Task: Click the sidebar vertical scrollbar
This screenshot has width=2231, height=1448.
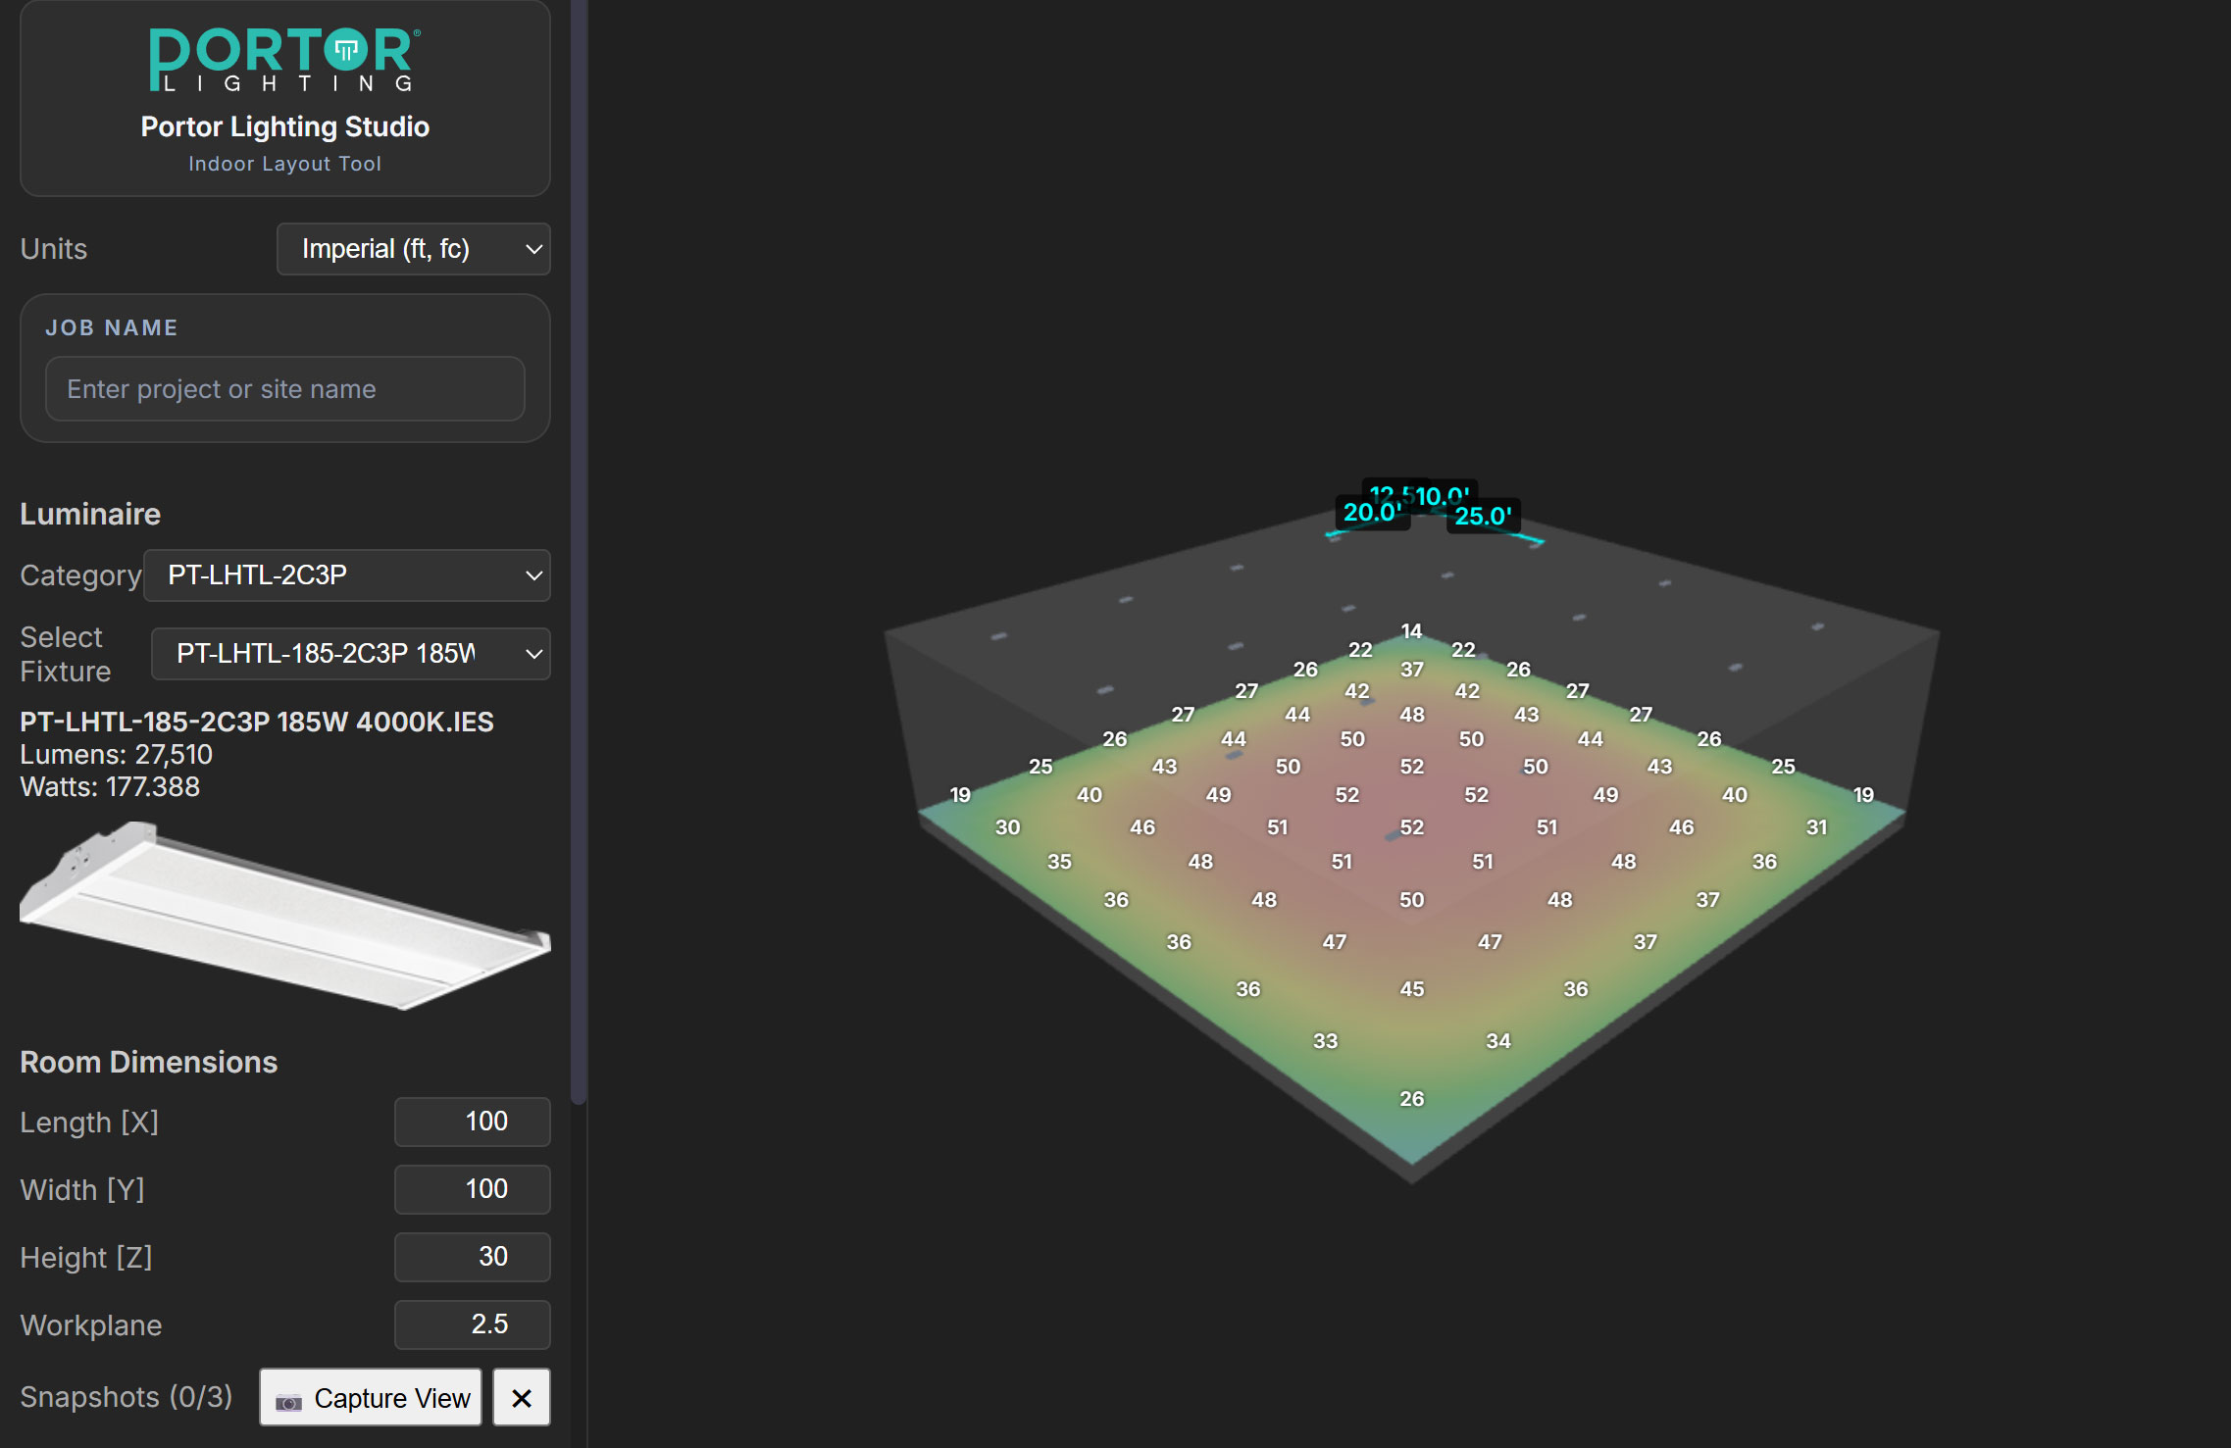Action: tap(579, 549)
